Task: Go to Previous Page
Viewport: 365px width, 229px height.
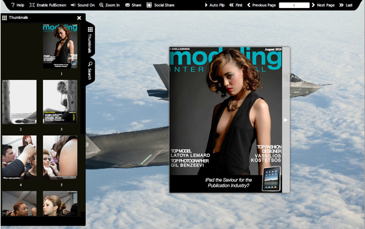Action: [249, 5]
